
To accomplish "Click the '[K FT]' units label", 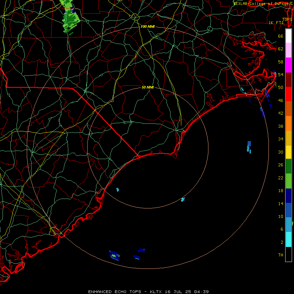I will coord(276,23).
